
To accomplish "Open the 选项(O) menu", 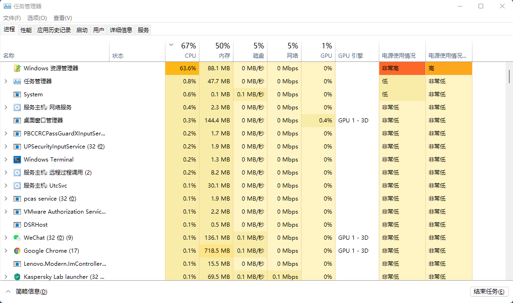I will click(37, 18).
